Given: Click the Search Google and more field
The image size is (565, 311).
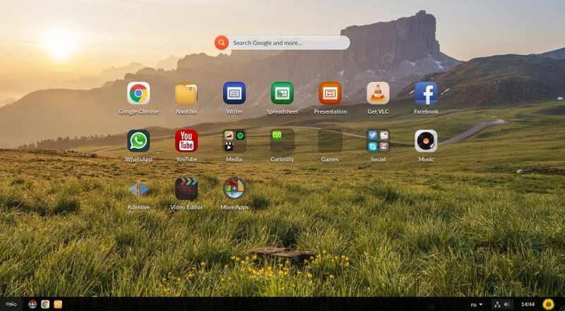Looking at the screenshot, I should [x=288, y=42].
